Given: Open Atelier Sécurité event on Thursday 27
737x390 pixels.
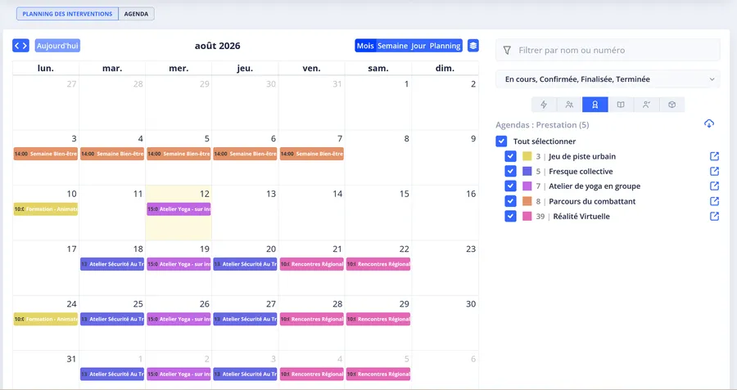Looking at the screenshot, I should pyautogui.click(x=246, y=319).
